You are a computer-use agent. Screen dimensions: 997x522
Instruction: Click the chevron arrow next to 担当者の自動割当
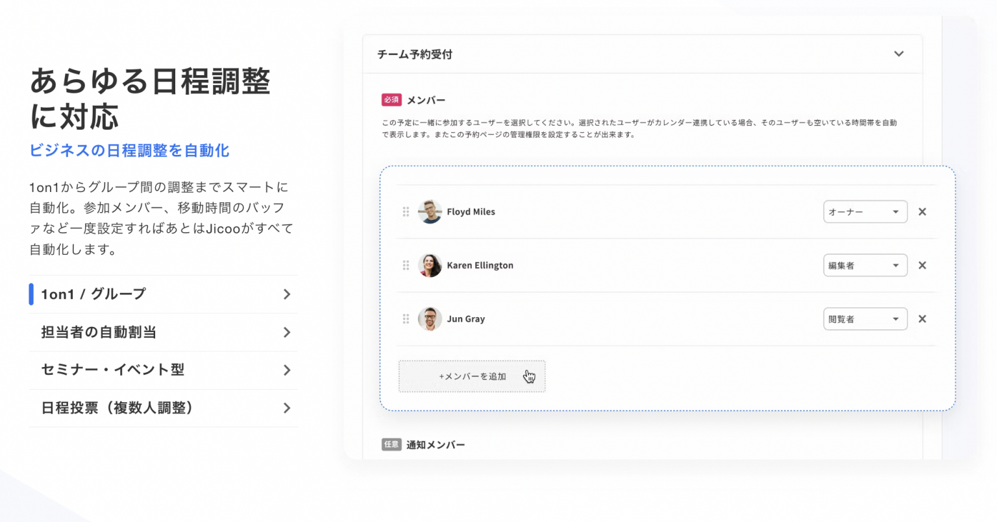287,333
